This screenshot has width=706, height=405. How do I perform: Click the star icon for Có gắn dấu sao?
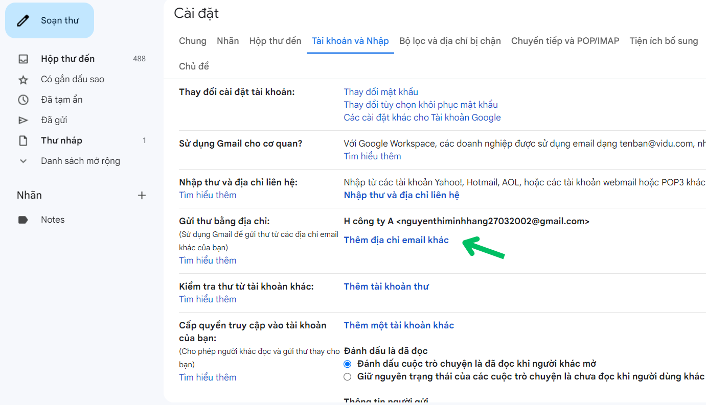coord(23,79)
